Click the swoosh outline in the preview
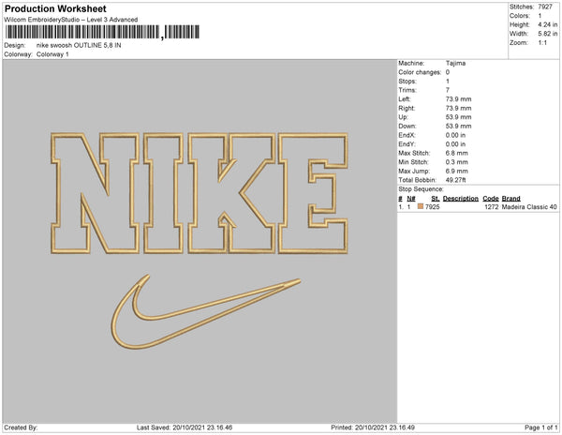 206,311
